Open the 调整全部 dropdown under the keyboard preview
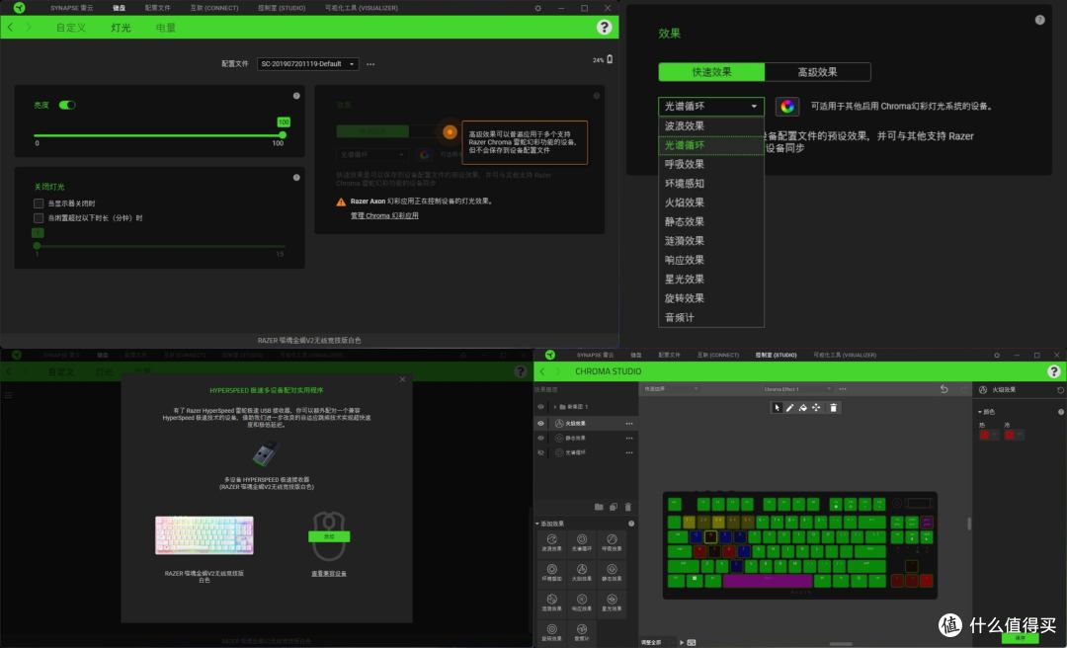The width and height of the screenshot is (1067, 648). (x=657, y=642)
